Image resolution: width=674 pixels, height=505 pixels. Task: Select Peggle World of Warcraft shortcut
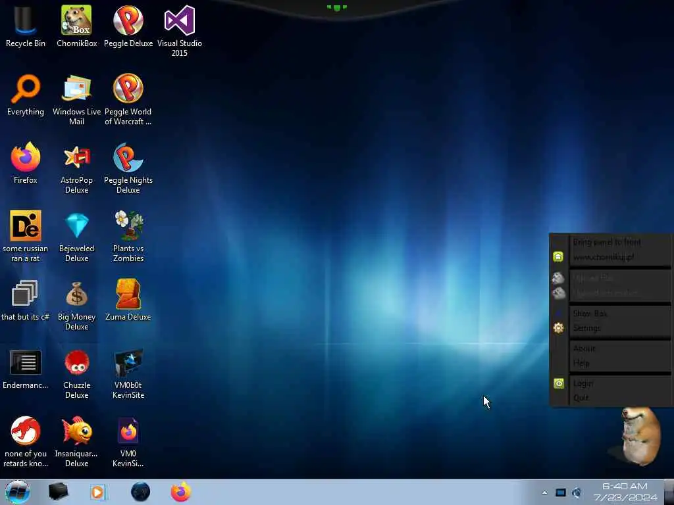tap(128, 100)
